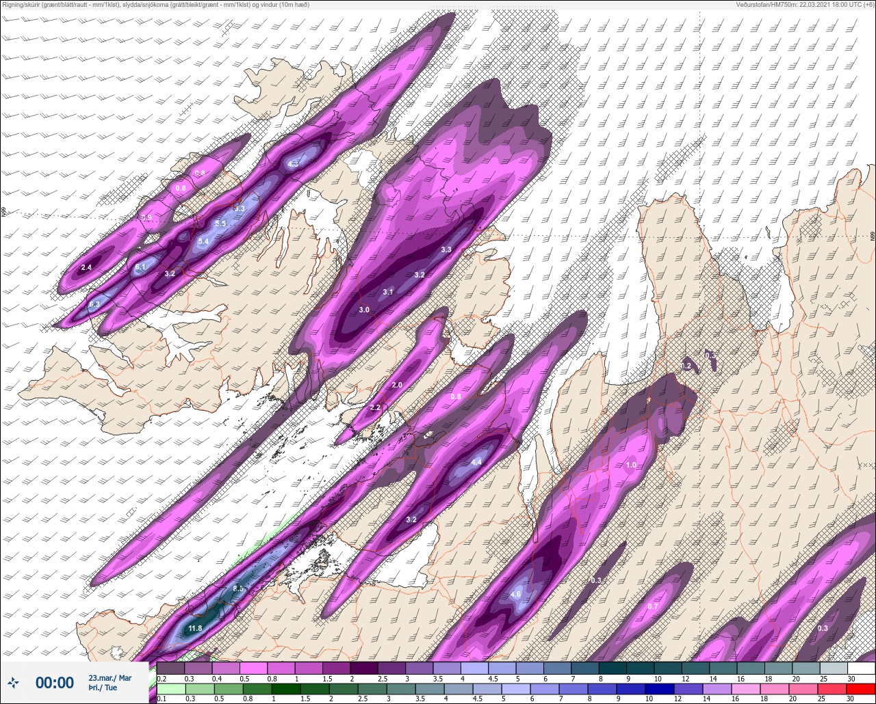Viewport: 876px width, 704px height.
Task: Click the 4.4 precipitation value on the map
Action: (477, 462)
